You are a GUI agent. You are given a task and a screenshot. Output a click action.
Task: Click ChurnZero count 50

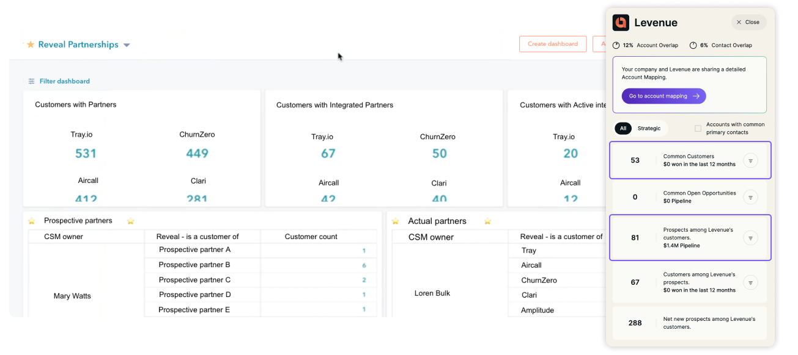(440, 153)
